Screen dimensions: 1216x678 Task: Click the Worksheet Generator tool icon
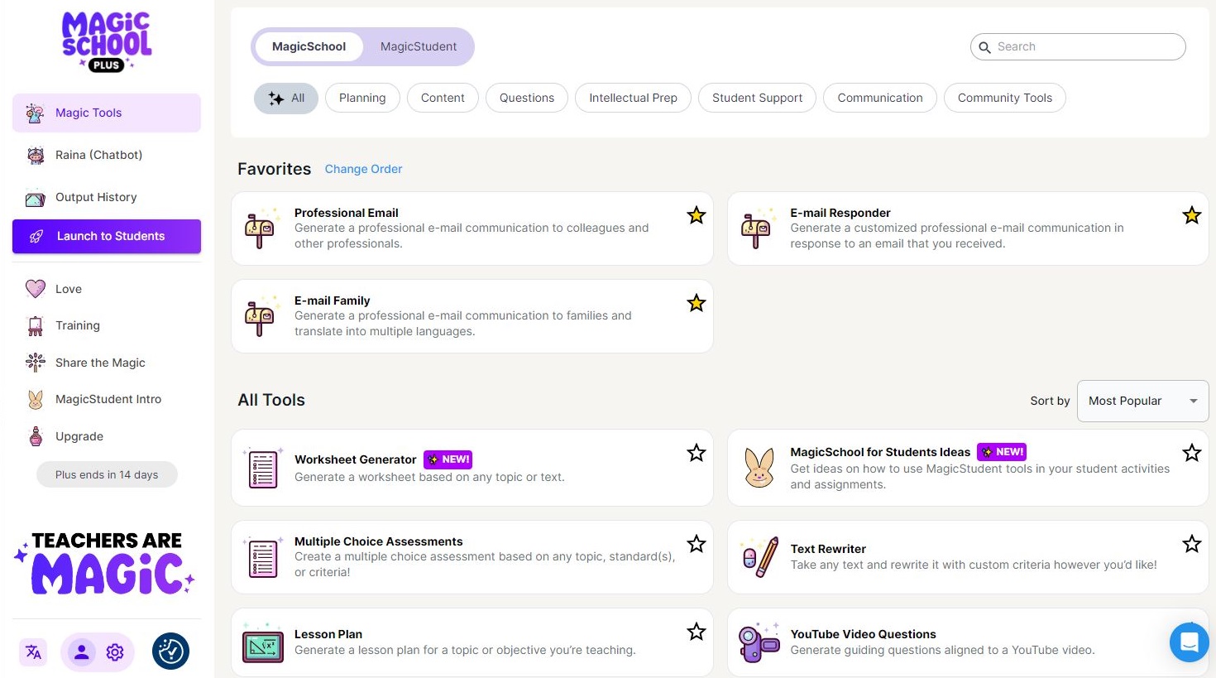[x=262, y=469]
